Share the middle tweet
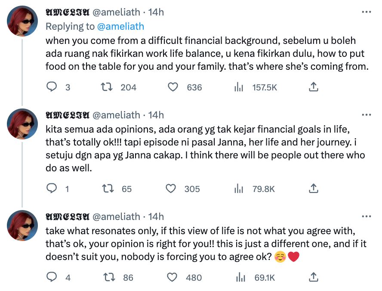The image size is (382, 291). coord(313,189)
